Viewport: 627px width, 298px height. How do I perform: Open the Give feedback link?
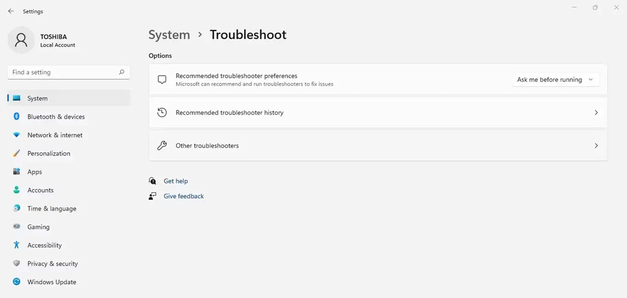tap(184, 196)
